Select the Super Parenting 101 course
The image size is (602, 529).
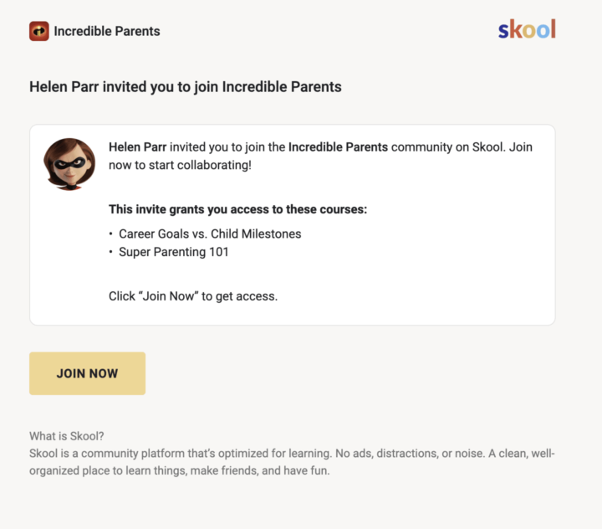coord(174,252)
